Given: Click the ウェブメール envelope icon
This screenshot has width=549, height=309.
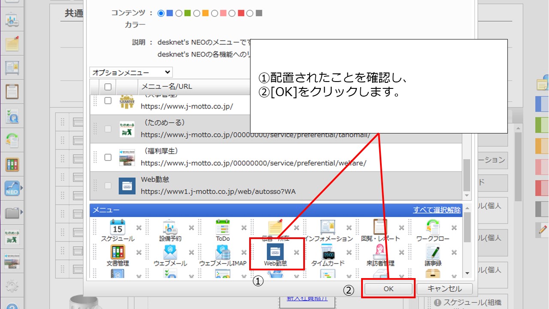Looking at the screenshot, I should 170,252.
